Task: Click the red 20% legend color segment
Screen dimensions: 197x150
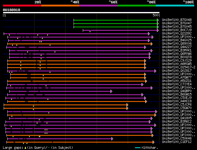Action: tap(22, 6)
